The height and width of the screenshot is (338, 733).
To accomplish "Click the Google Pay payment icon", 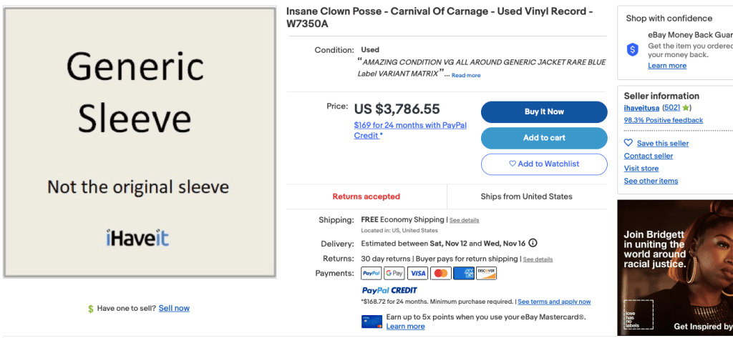I will point(394,273).
